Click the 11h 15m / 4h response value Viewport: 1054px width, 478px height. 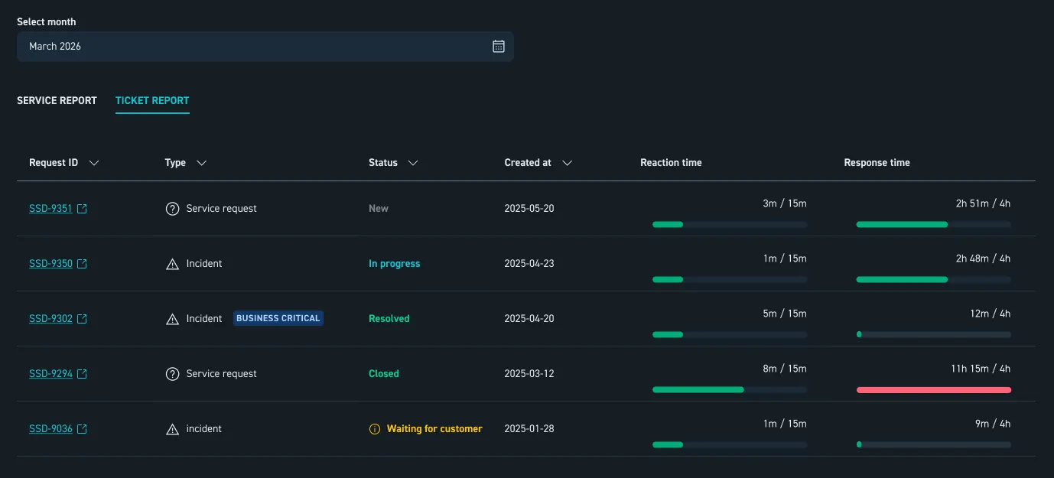pyautogui.click(x=981, y=369)
